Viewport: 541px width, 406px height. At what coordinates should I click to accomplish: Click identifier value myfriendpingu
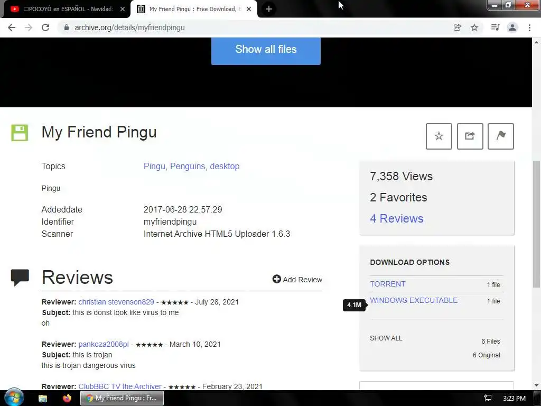click(x=170, y=222)
